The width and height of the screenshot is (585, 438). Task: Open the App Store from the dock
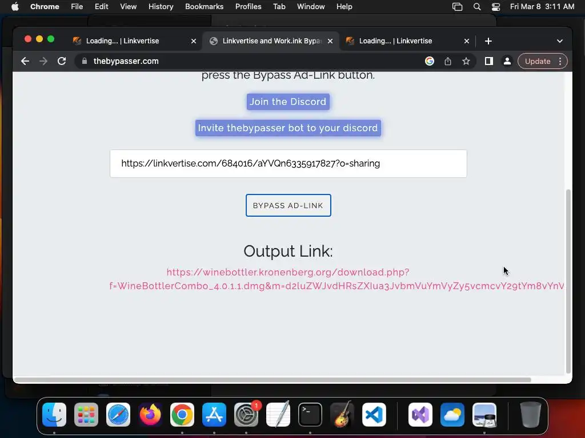(214, 415)
